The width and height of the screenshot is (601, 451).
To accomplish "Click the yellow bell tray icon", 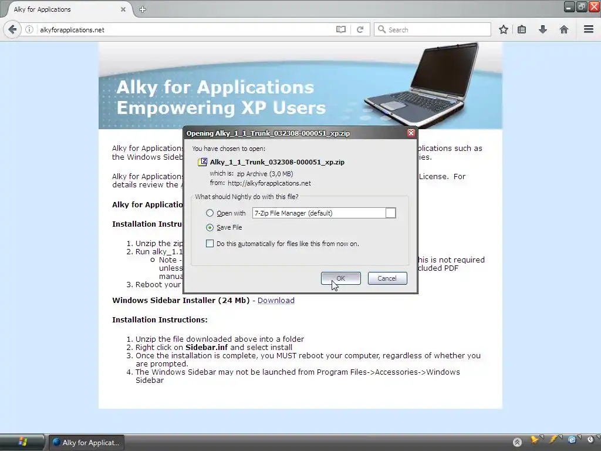I will (x=535, y=440).
